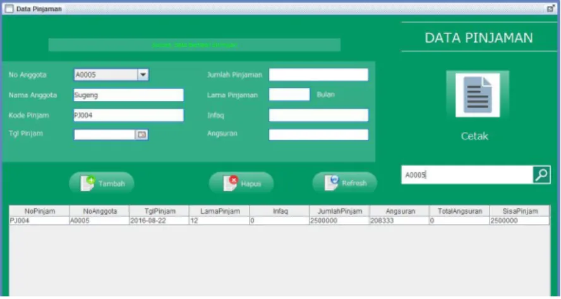The image size is (561, 299).
Task: Click the LamaPinjam column header
Action: pos(220,211)
